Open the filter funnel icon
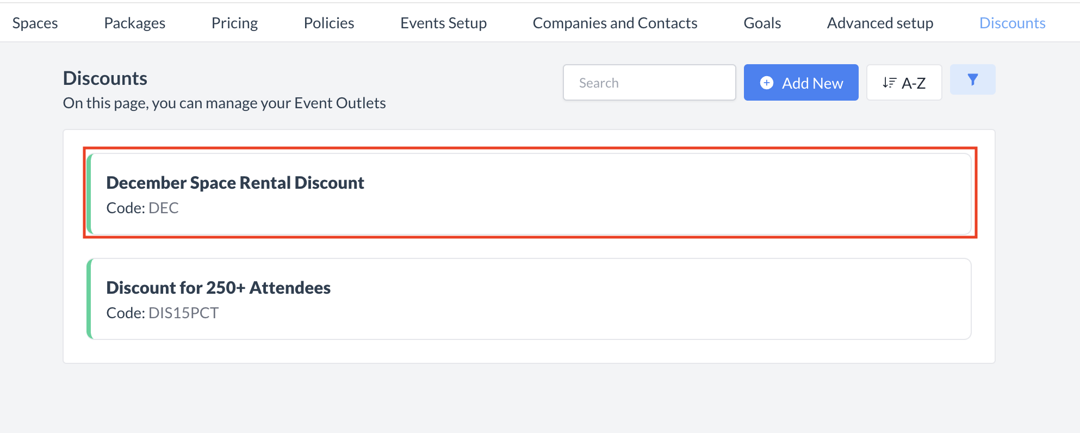This screenshot has height=433, width=1080. 972,80
